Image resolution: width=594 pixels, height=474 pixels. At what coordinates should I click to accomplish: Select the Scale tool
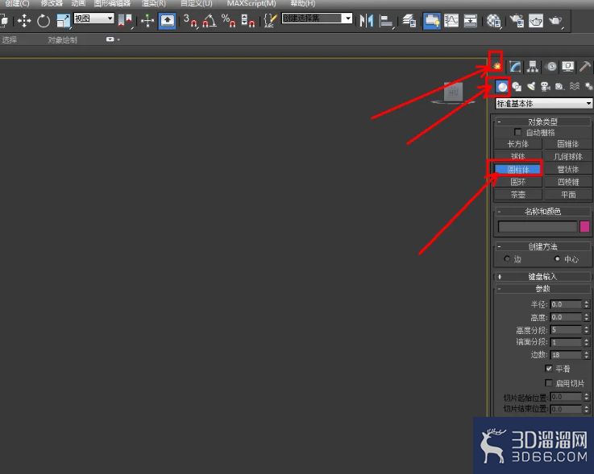pyautogui.click(x=63, y=20)
